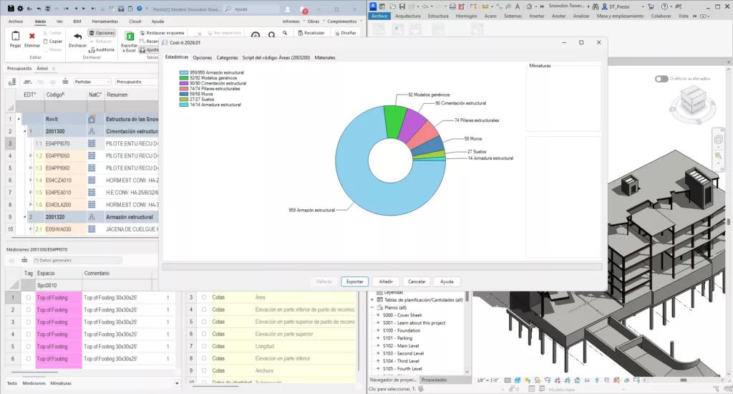Screen dimensions: 733x394
Task: Click Revit shopping cart icon
Action: coord(651,6)
